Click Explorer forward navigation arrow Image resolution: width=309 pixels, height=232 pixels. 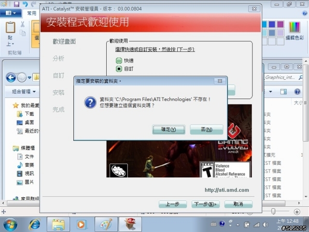click(x=22, y=77)
